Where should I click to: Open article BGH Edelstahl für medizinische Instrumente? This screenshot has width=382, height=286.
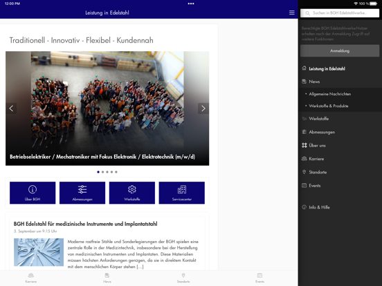click(x=86, y=224)
